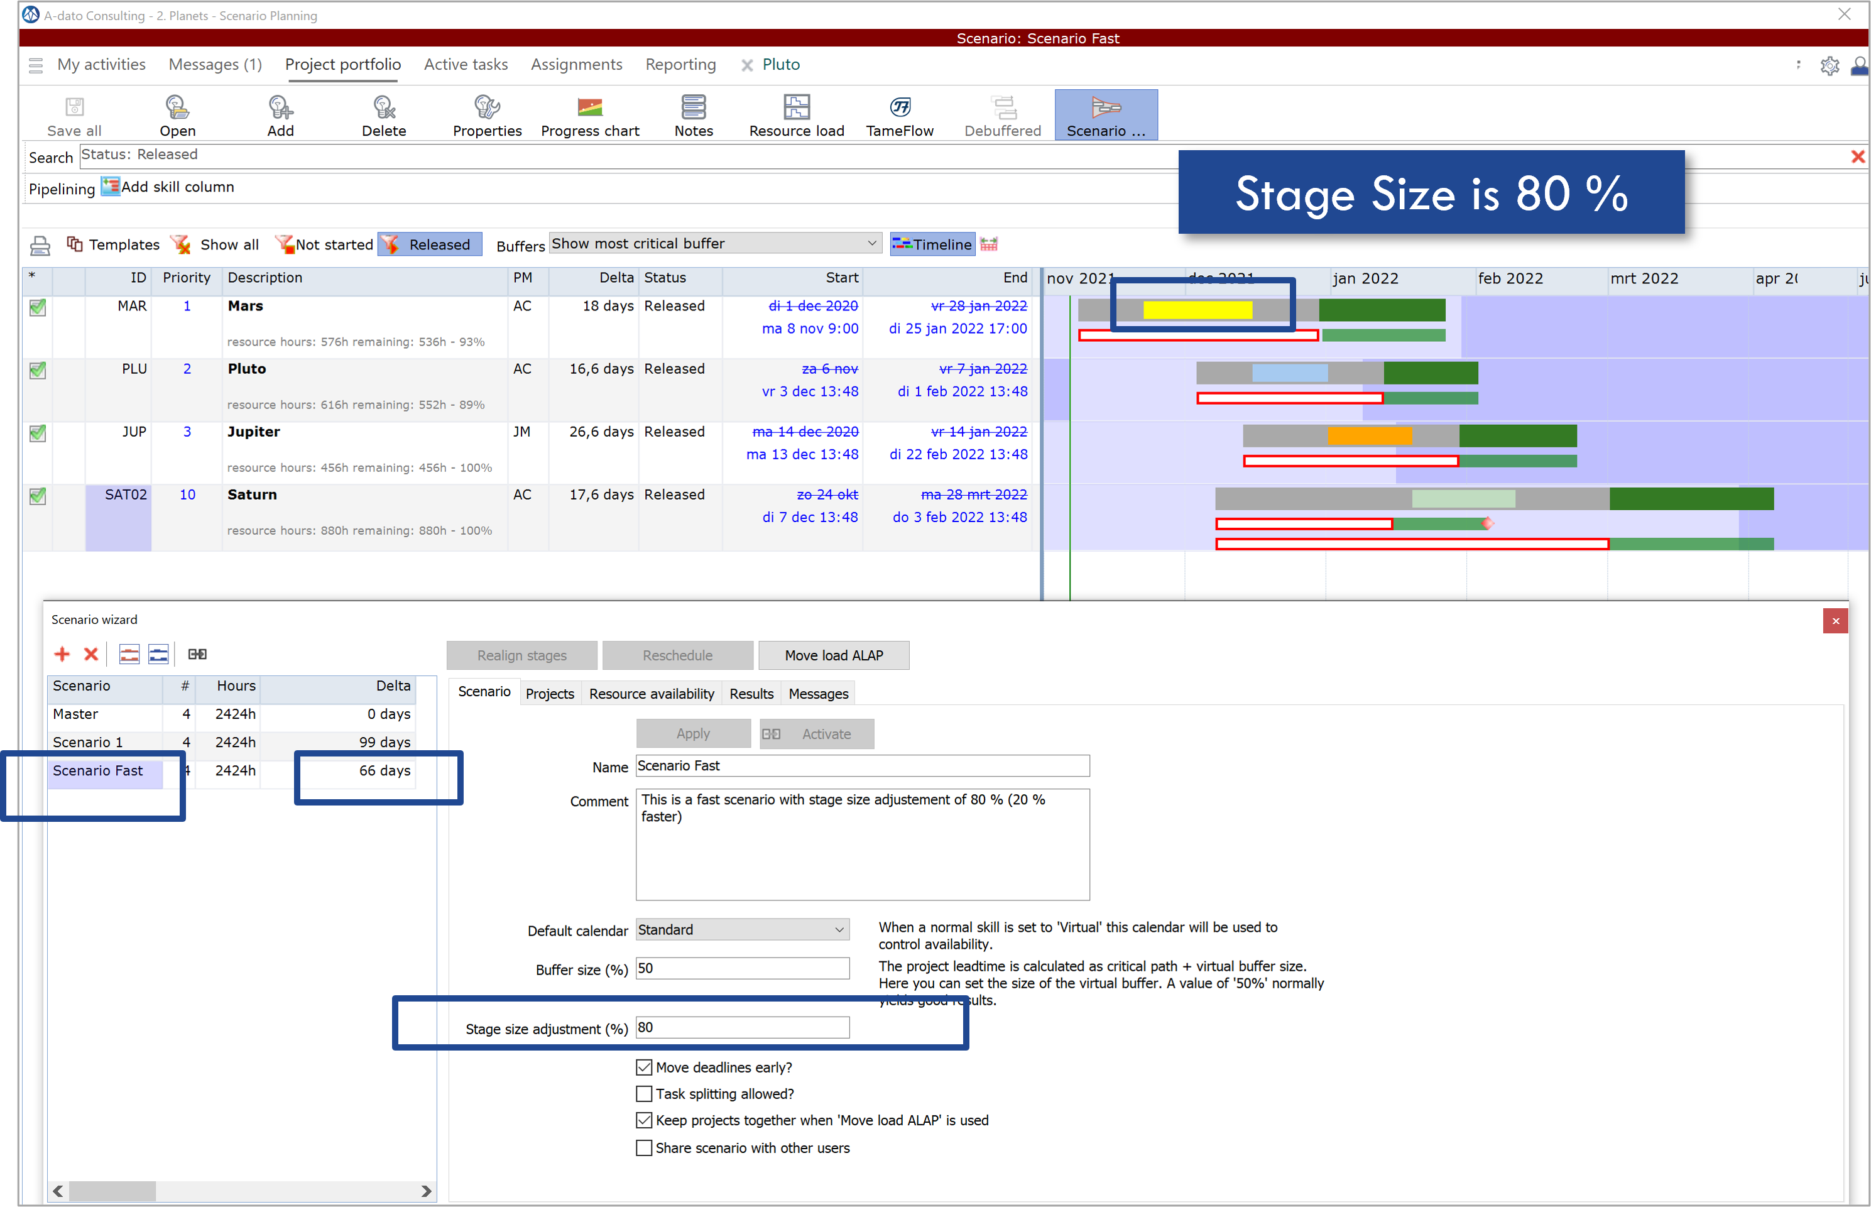Screen dimensions: 1871x1207
Task: Click Mars yellow buffer bar in timeline
Action: pyautogui.click(x=1198, y=310)
